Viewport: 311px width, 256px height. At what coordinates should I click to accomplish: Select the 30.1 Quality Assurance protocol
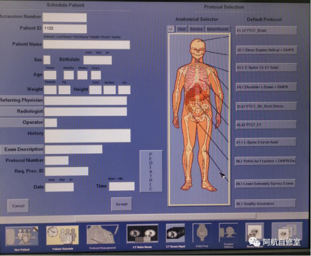(x=265, y=203)
